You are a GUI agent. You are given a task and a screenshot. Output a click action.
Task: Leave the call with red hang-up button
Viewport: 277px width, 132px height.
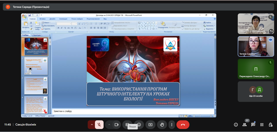(183, 124)
